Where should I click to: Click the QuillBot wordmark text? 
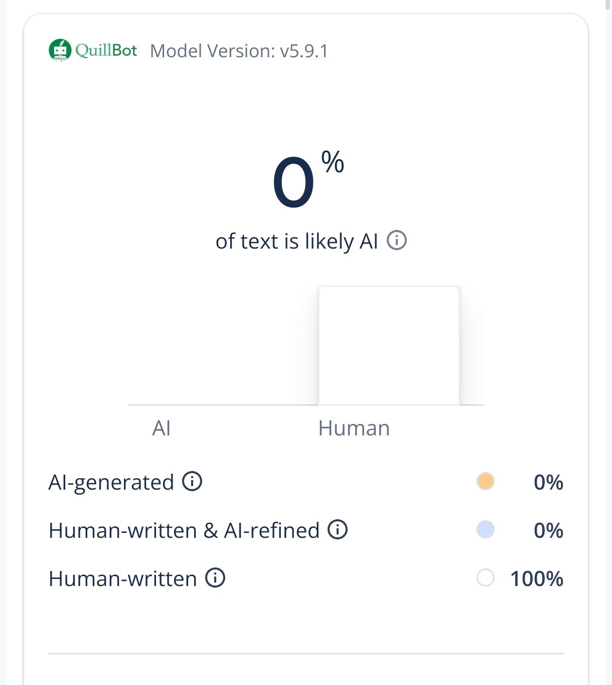(106, 50)
